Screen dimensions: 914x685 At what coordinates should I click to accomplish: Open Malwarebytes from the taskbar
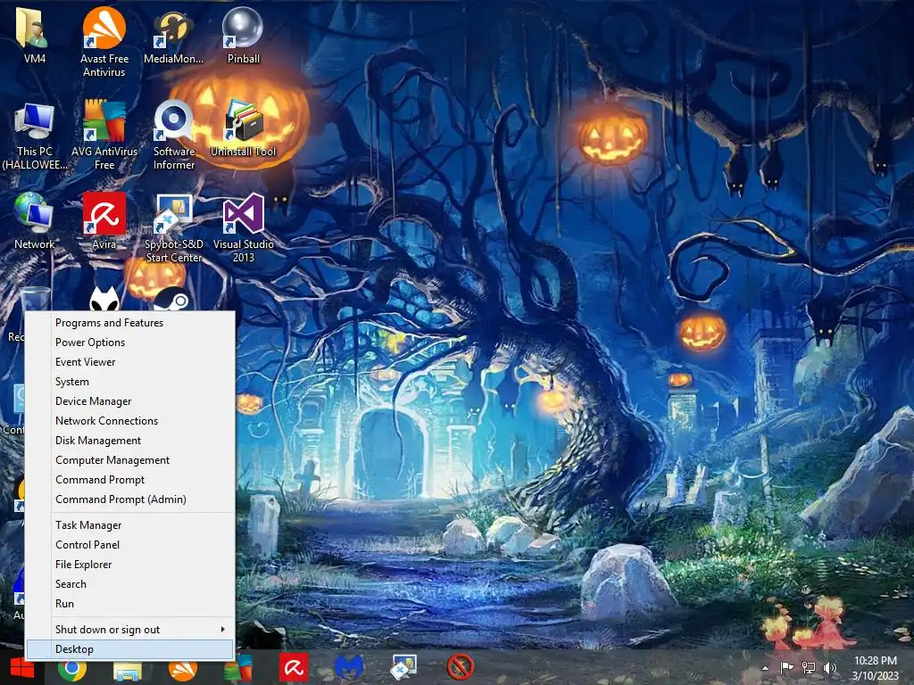pyautogui.click(x=349, y=667)
